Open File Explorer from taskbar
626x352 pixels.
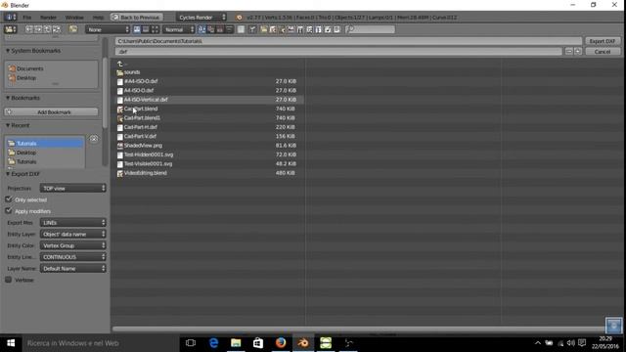(236, 343)
